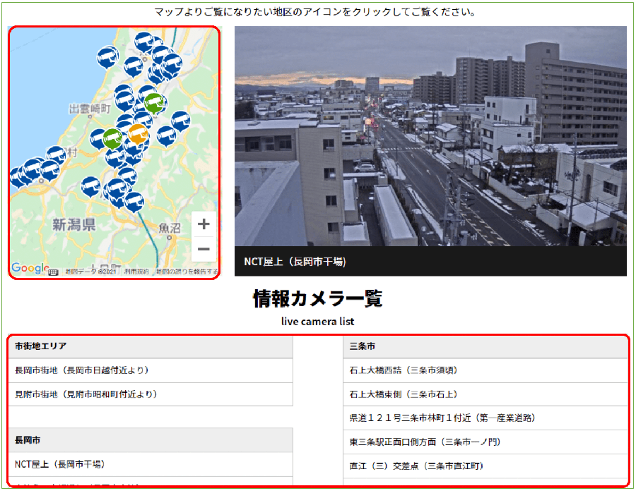This screenshot has width=636, height=498.
Task: Click the NCT屋上（長岡市干場）caption under the image
Action: coord(295,262)
